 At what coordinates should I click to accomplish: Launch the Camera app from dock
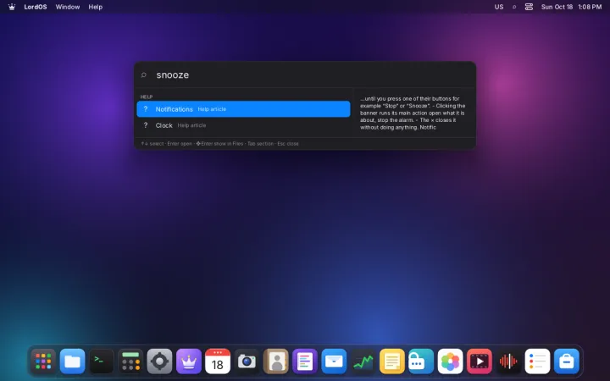click(x=247, y=362)
